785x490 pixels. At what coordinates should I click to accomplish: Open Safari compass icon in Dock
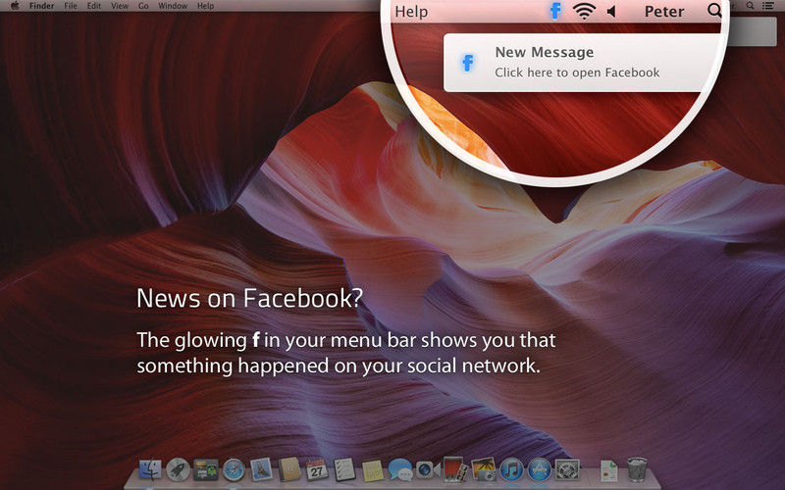point(234,470)
